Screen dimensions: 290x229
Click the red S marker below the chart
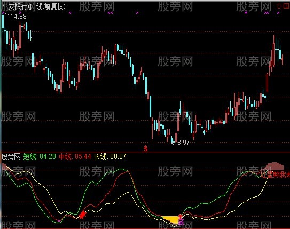click(x=146, y=148)
